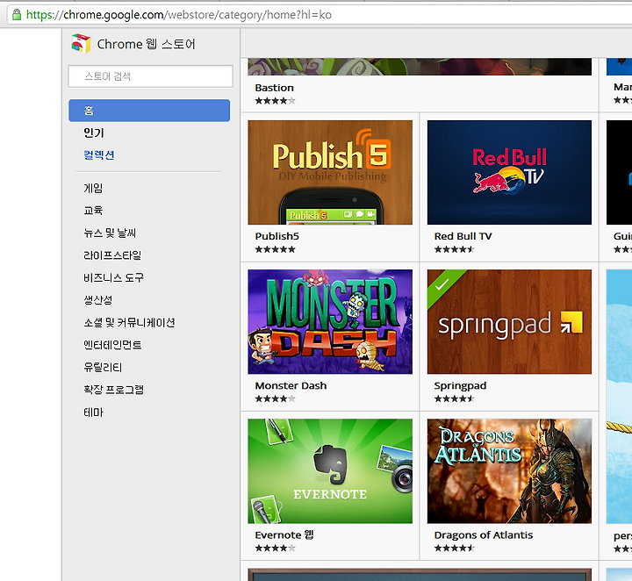Click the Springpad title text
This screenshot has height=581, width=632.
tap(460, 386)
